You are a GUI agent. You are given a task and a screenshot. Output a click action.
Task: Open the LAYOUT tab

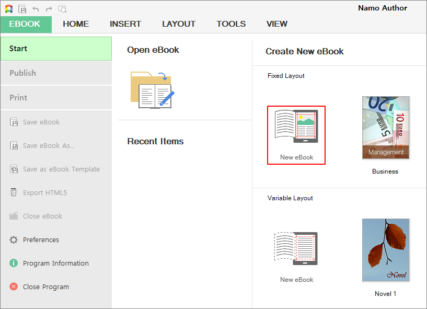click(x=178, y=24)
